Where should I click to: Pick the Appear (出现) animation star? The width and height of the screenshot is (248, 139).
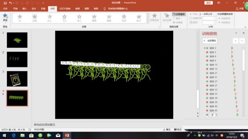coord(35,18)
